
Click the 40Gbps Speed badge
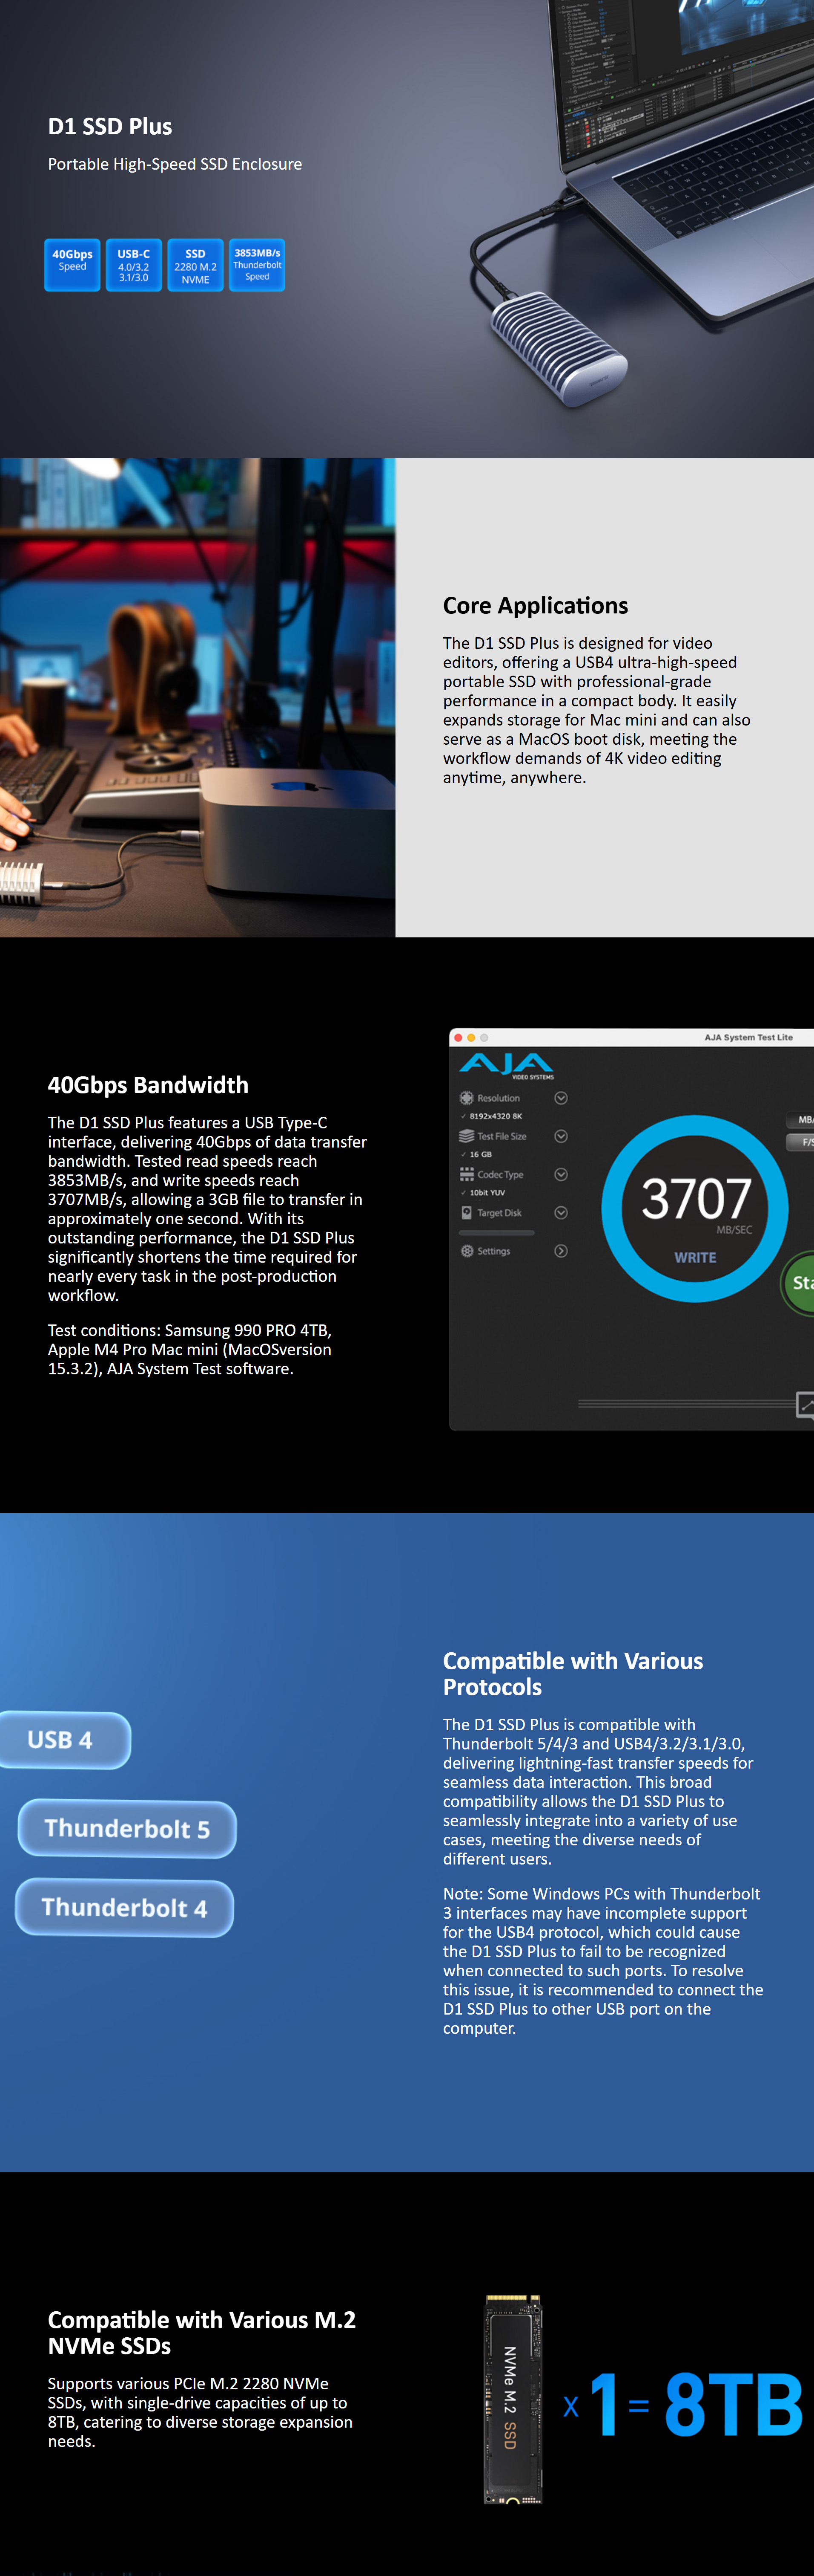click(x=72, y=265)
